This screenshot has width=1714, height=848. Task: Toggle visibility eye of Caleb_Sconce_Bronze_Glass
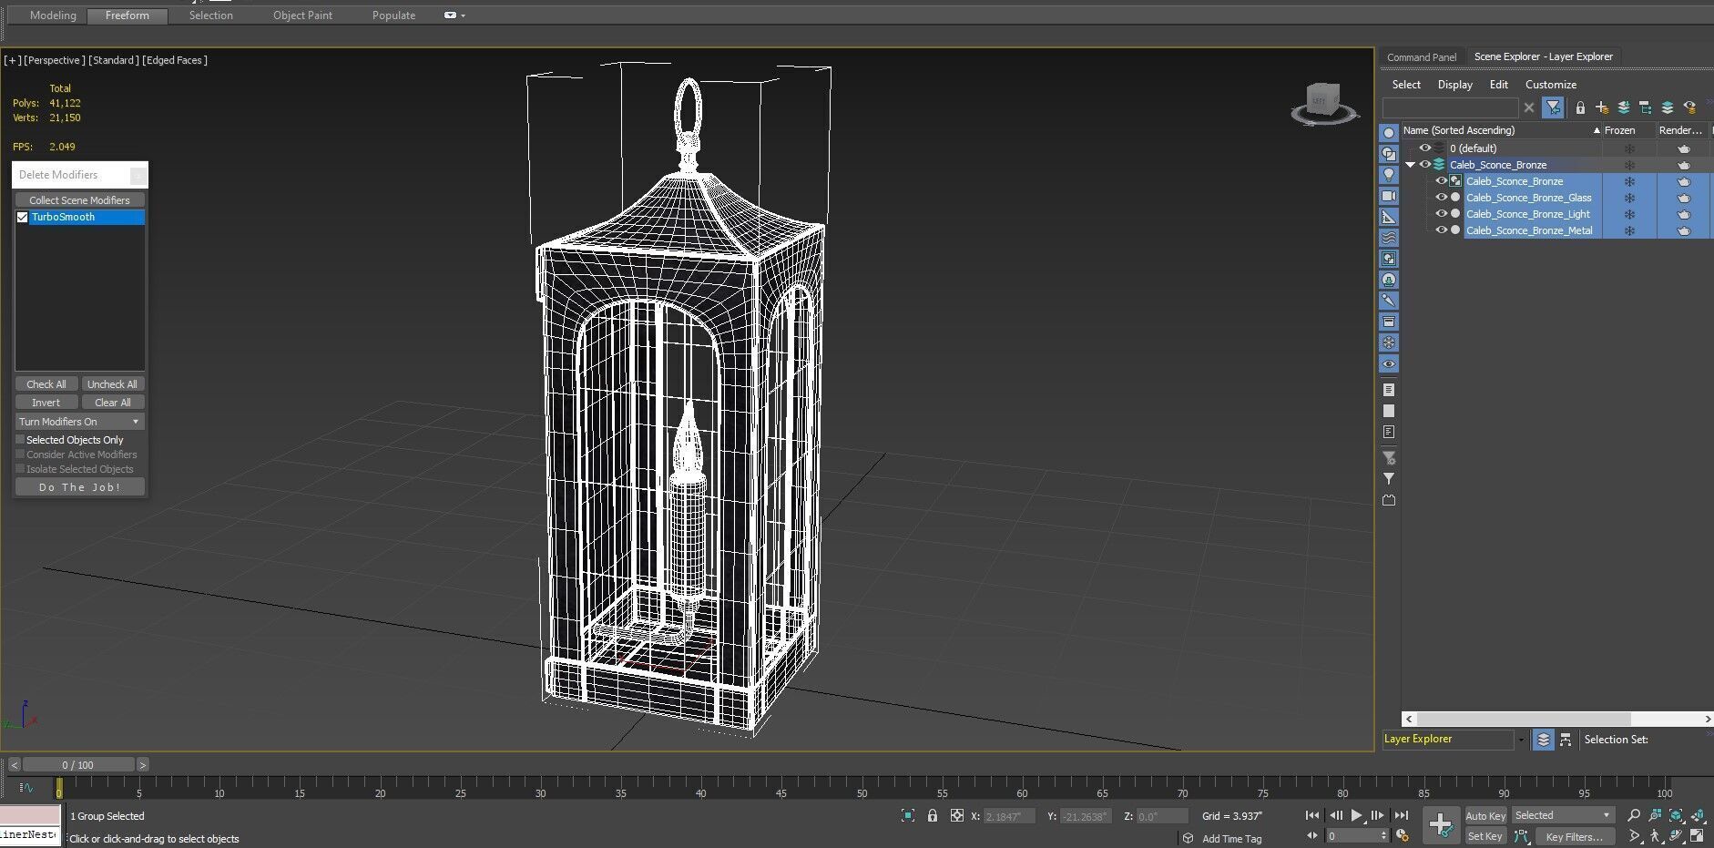(x=1441, y=198)
